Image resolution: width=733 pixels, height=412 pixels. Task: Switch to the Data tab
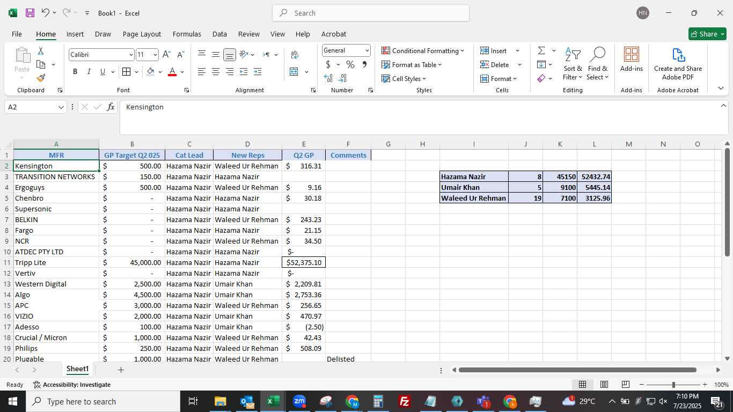click(x=219, y=34)
